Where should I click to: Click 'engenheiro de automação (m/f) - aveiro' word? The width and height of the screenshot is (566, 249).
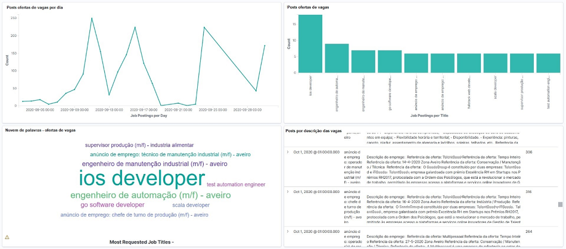151,195
